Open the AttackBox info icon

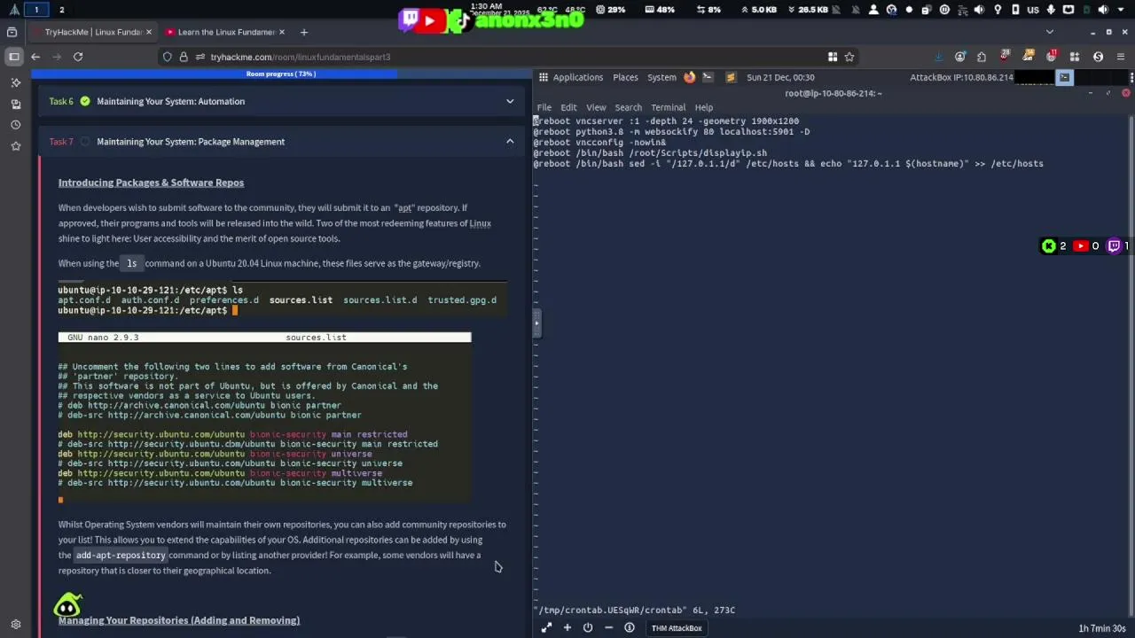click(630, 627)
